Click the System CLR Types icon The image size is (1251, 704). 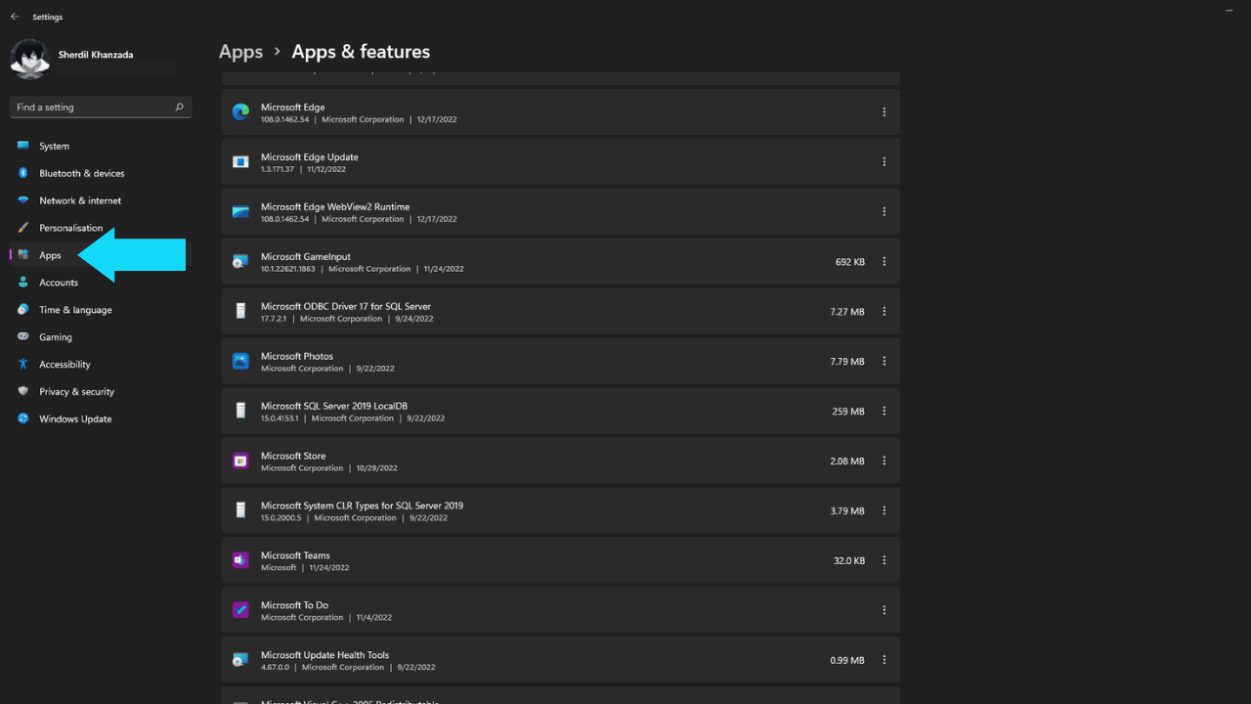(x=240, y=511)
